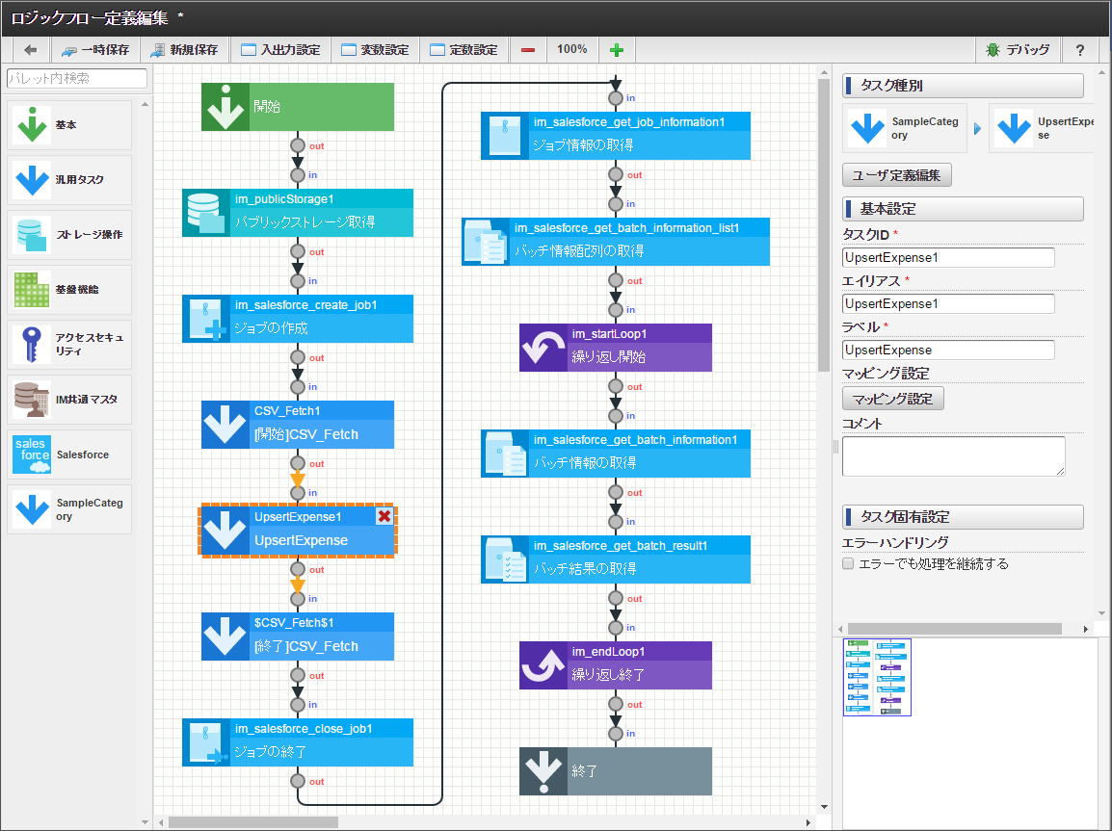This screenshot has width=1112, height=831.
Task: Edit the タスクID field UpsertExpense1
Action: tap(948, 257)
